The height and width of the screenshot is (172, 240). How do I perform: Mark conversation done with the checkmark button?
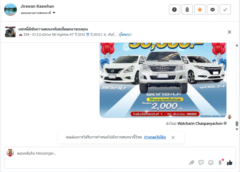225,9
